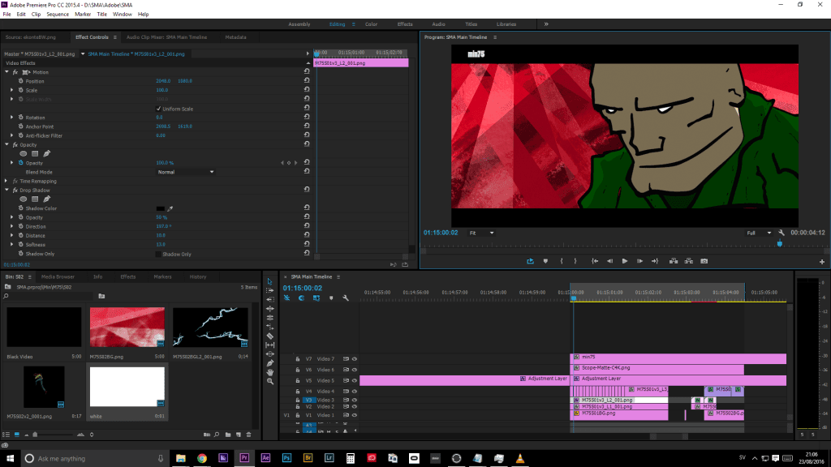Select the Slide tool

click(269, 353)
